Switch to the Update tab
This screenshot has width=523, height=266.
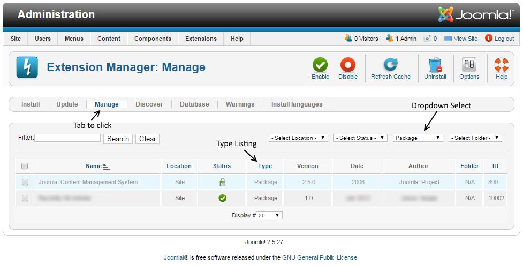[x=67, y=104]
